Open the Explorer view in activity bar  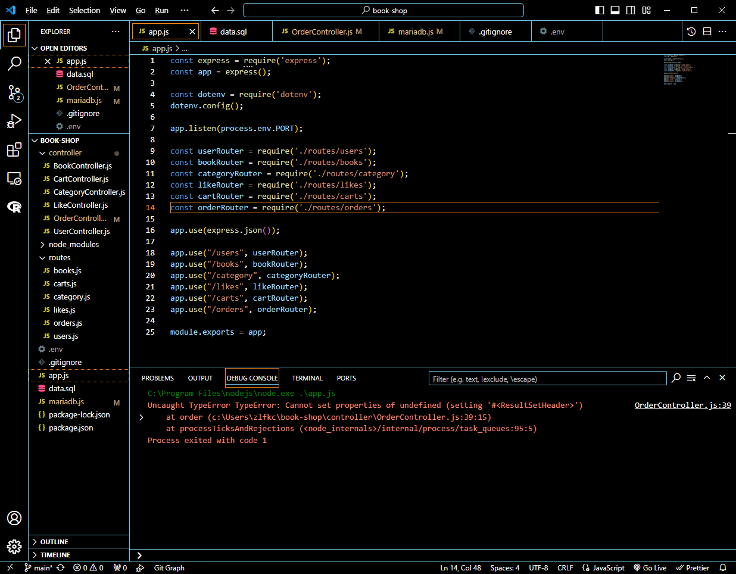14,35
